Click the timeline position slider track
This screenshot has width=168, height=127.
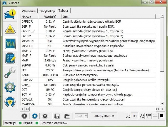[x=92, y=109]
